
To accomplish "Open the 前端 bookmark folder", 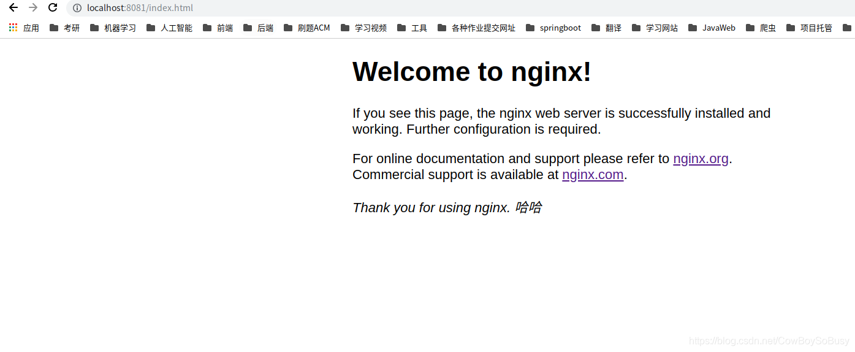I will (218, 28).
